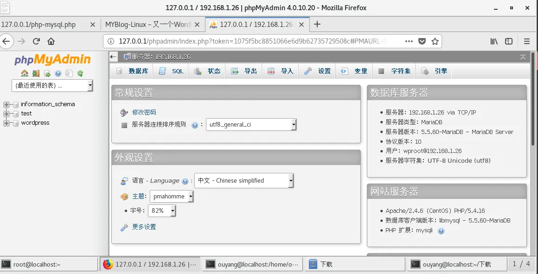The image size is (538, 274).
Task: Click the Pocket save icon
Action: click(422, 42)
